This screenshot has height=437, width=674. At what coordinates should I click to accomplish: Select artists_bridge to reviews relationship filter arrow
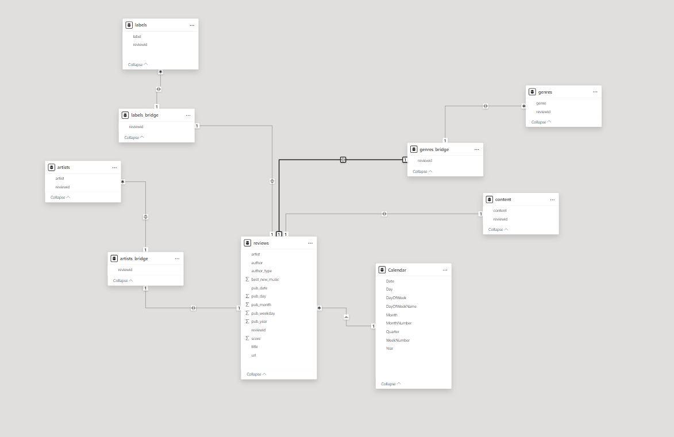pyautogui.click(x=194, y=308)
